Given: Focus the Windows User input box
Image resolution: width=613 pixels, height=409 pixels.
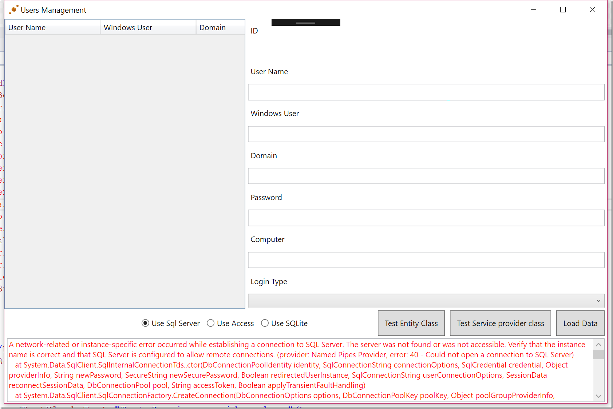Looking at the screenshot, I should point(426,134).
